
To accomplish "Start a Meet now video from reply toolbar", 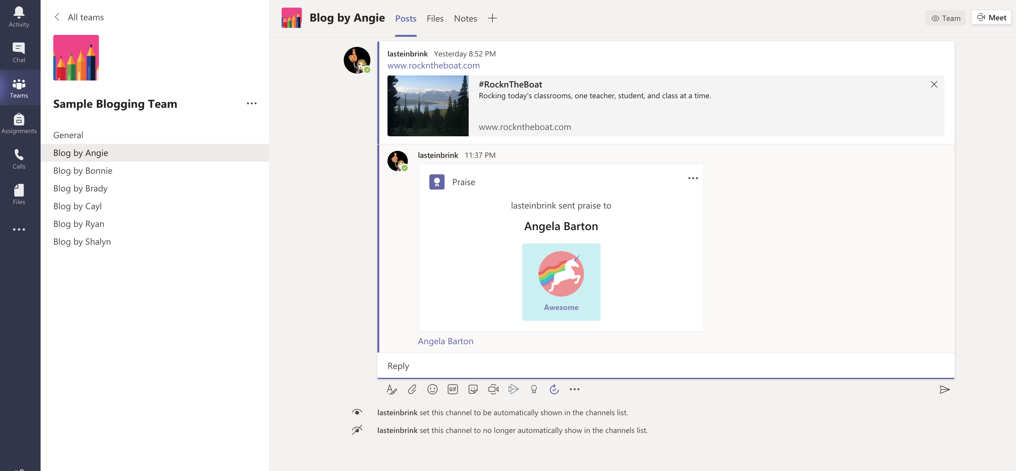I will [x=493, y=389].
